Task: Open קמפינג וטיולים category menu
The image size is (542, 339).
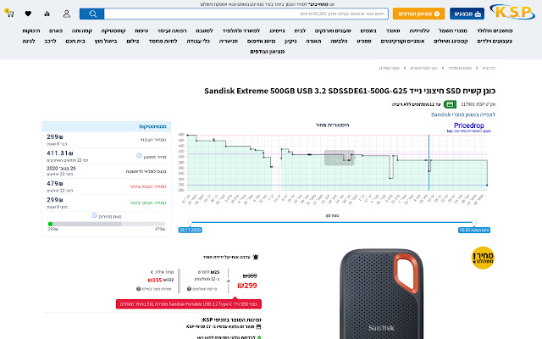Action: coord(451,42)
